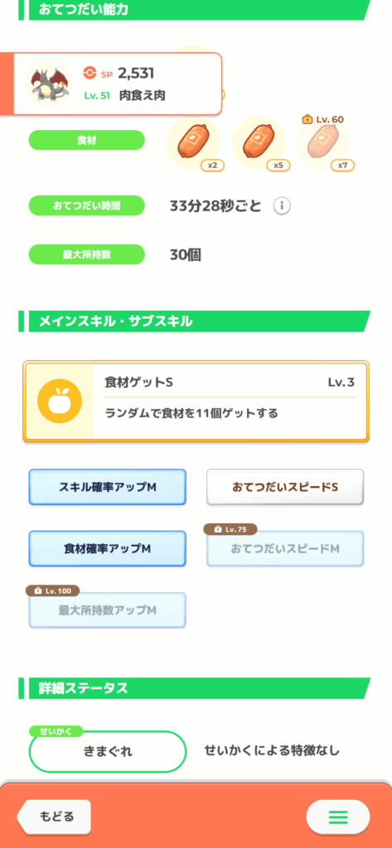
Task: Tap the Charizard portrait icon
Action: pyautogui.click(x=48, y=84)
